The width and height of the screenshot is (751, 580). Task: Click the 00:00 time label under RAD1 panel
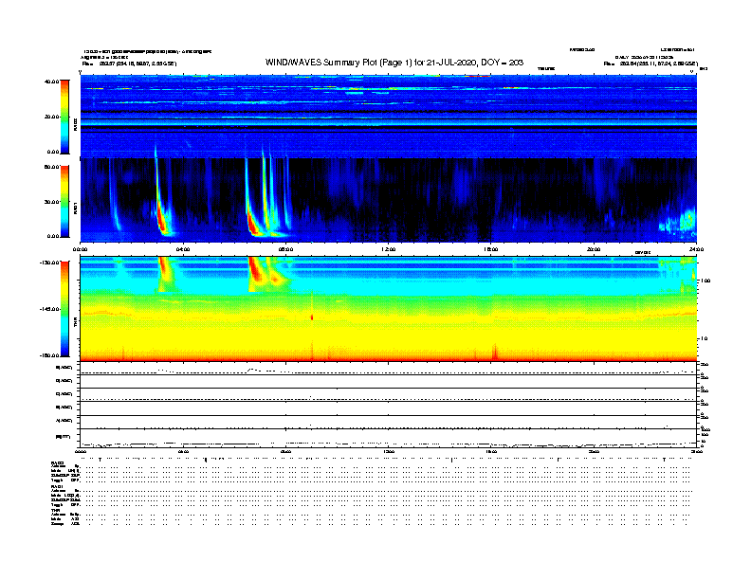point(80,249)
